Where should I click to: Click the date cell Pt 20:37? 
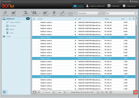pyautogui.click(x=108, y=25)
